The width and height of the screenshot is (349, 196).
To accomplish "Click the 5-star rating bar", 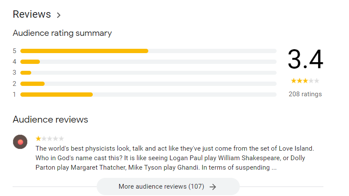I will coord(148,51).
